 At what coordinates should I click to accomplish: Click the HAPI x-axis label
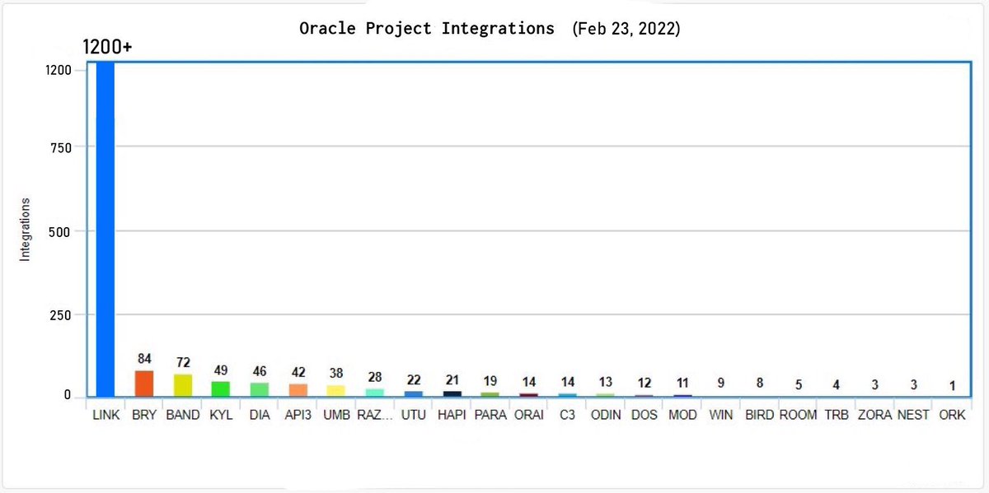(x=452, y=415)
